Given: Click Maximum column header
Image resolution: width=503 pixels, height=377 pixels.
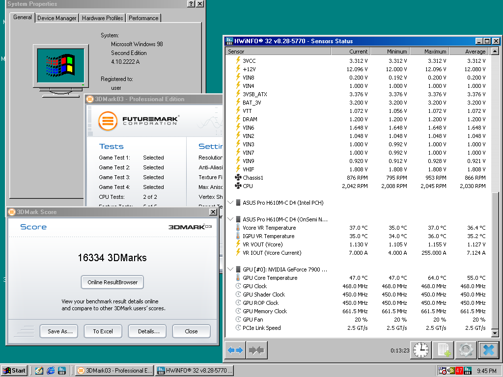Looking at the screenshot, I should click(429, 51).
